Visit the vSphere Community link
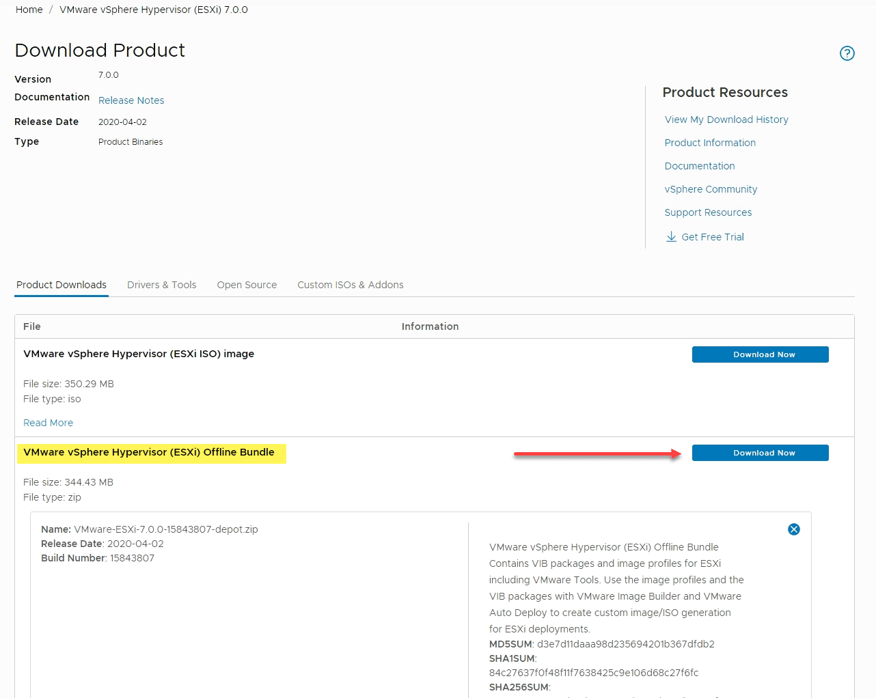The width and height of the screenshot is (876, 698). 711,189
